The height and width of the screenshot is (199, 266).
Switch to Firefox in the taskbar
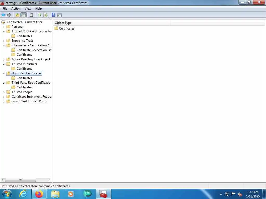click(39, 194)
